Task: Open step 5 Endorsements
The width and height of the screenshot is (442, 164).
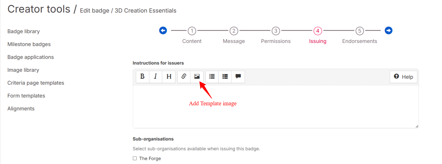Action: [x=359, y=31]
